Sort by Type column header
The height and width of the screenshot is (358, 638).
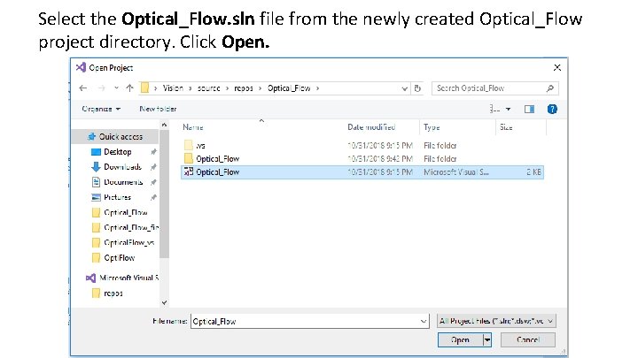click(x=432, y=127)
